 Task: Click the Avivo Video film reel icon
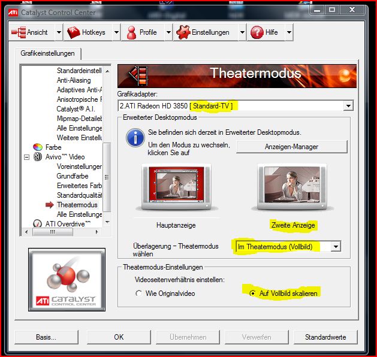[x=38, y=157]
